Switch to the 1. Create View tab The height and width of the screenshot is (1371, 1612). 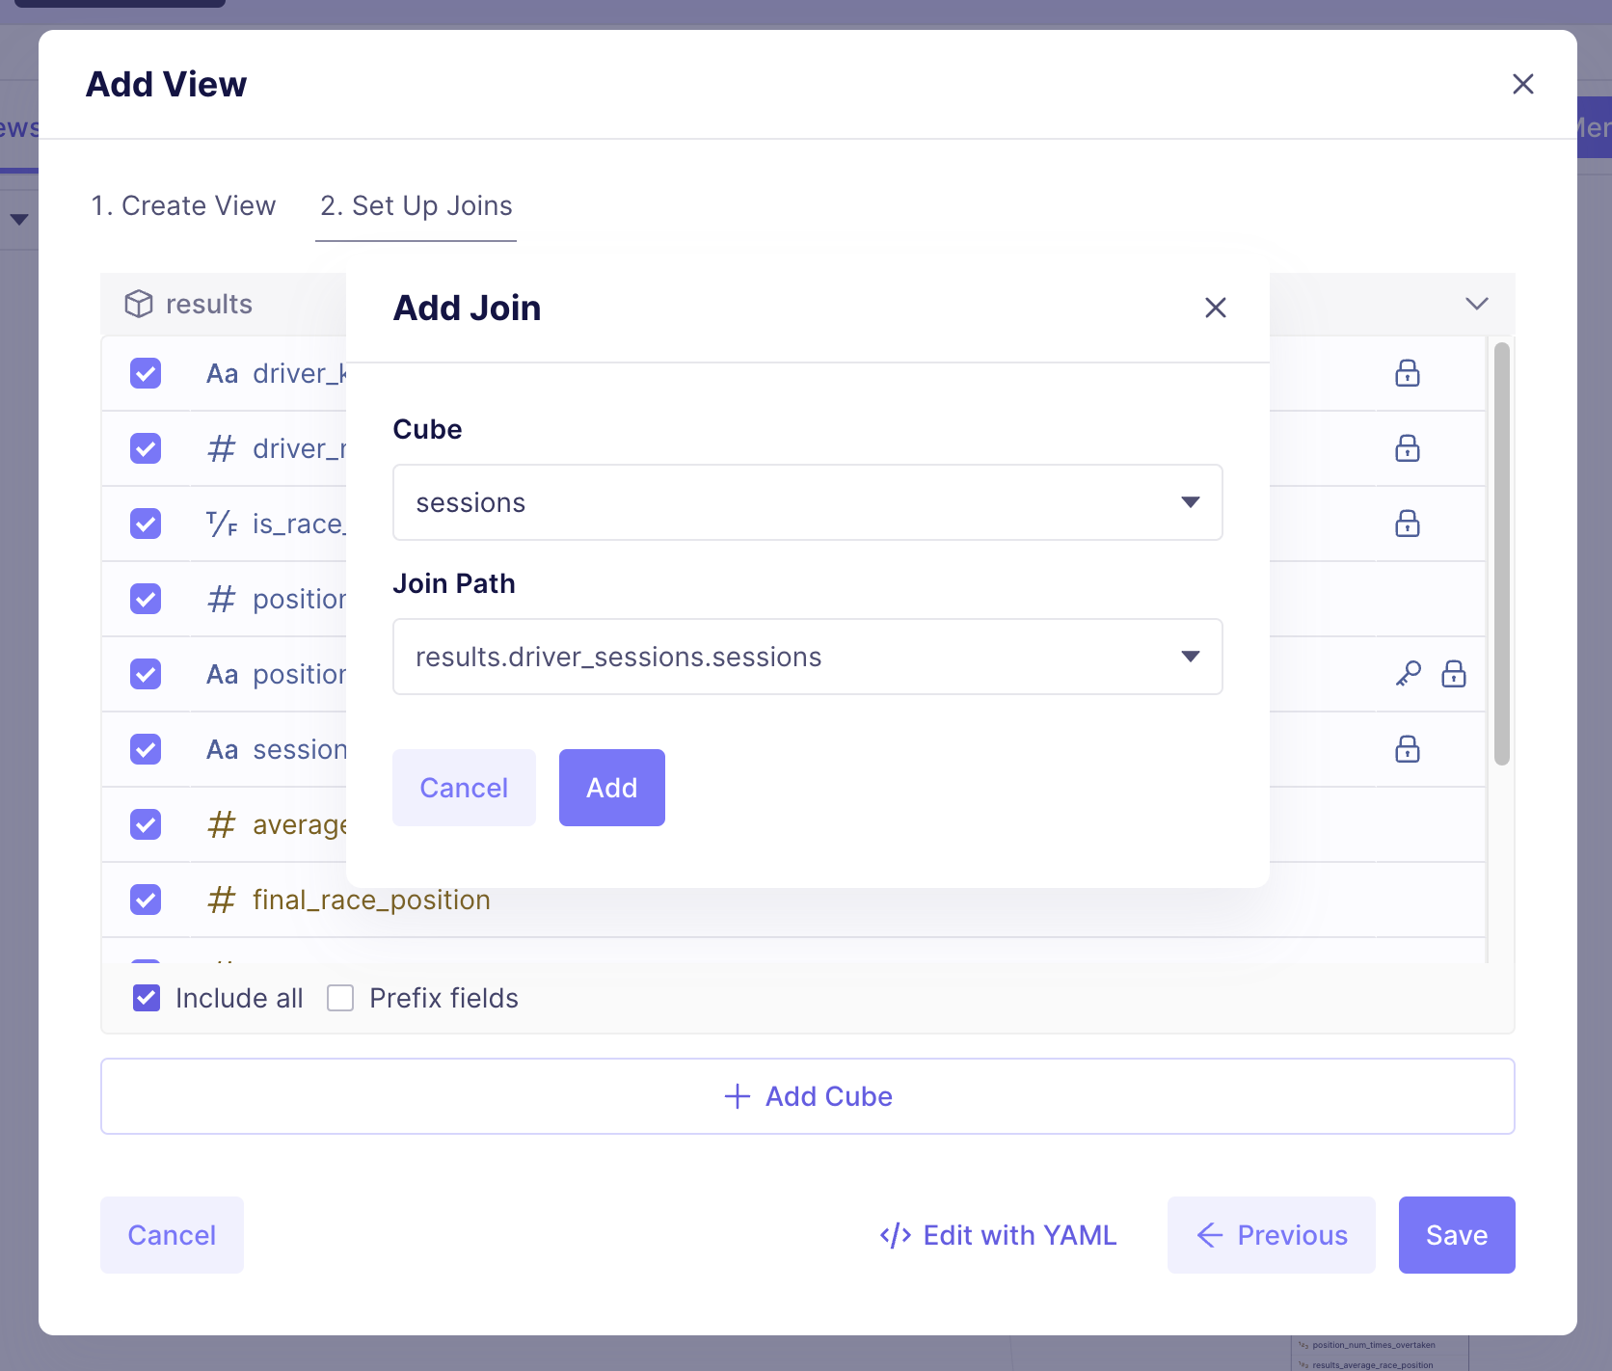point(183,205)
